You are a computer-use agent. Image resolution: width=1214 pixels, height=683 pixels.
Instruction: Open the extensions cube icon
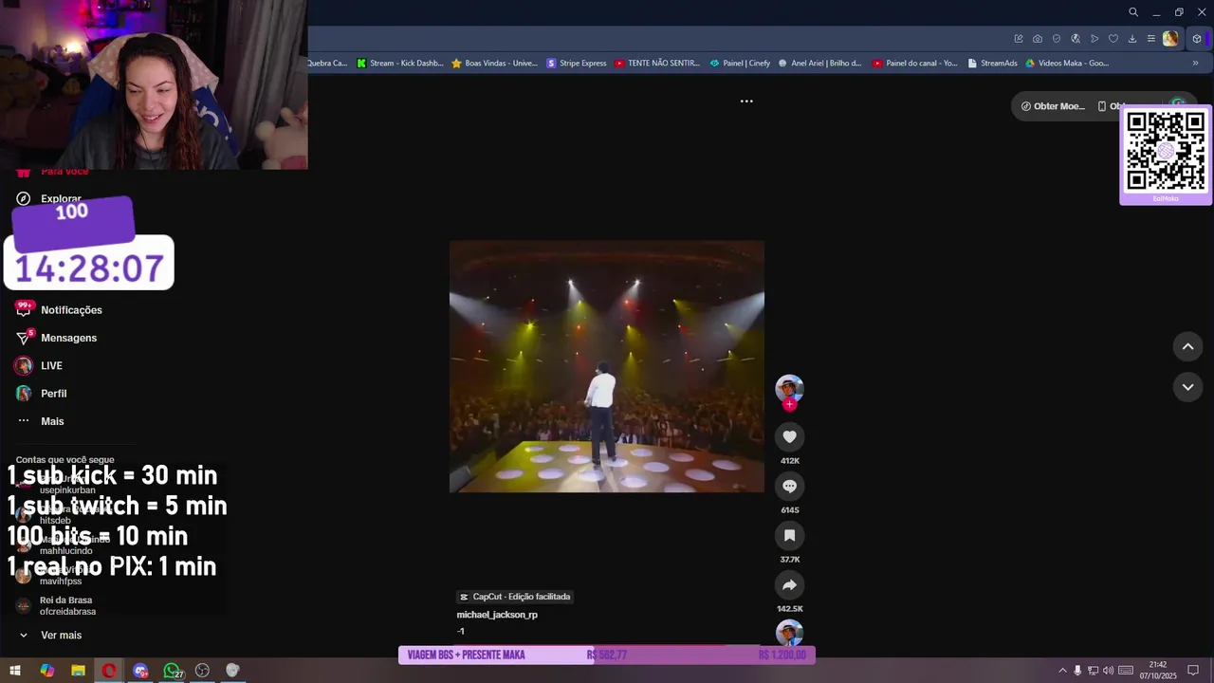click(1197, 39)
